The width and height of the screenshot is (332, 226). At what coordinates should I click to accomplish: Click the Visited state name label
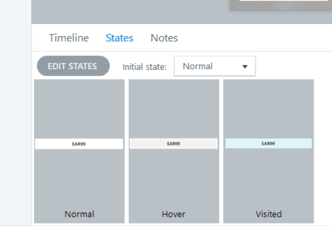268,214
